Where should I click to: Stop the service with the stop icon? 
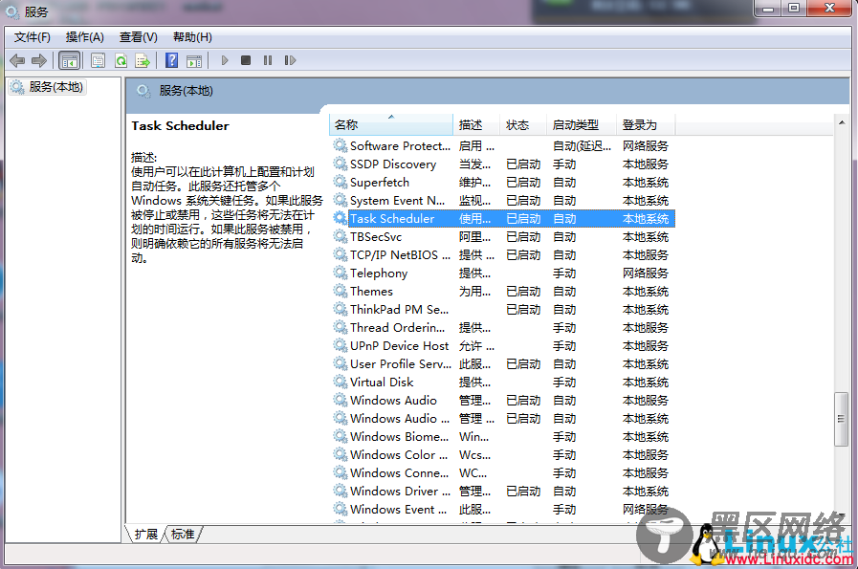pos(246,60)
